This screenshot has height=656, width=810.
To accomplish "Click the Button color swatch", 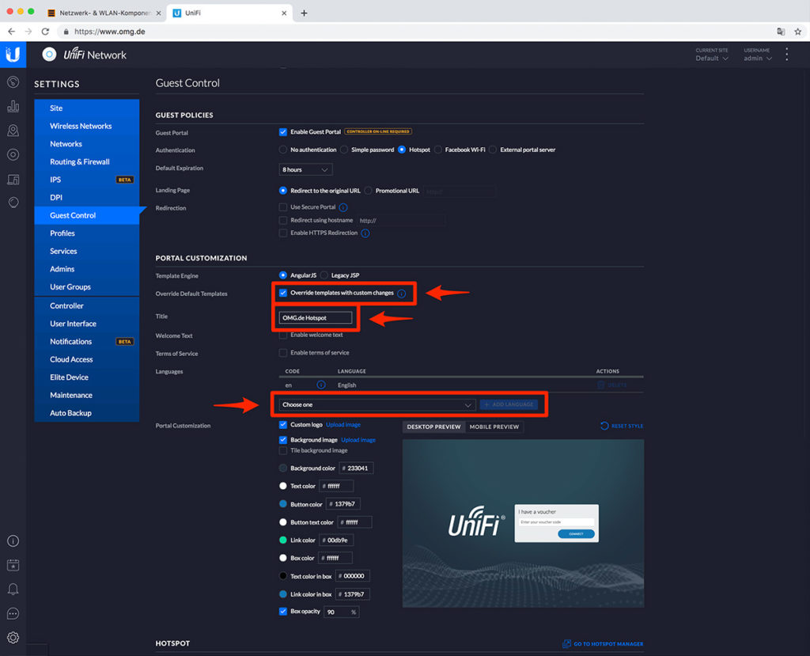I will click(x=282, y=504).
